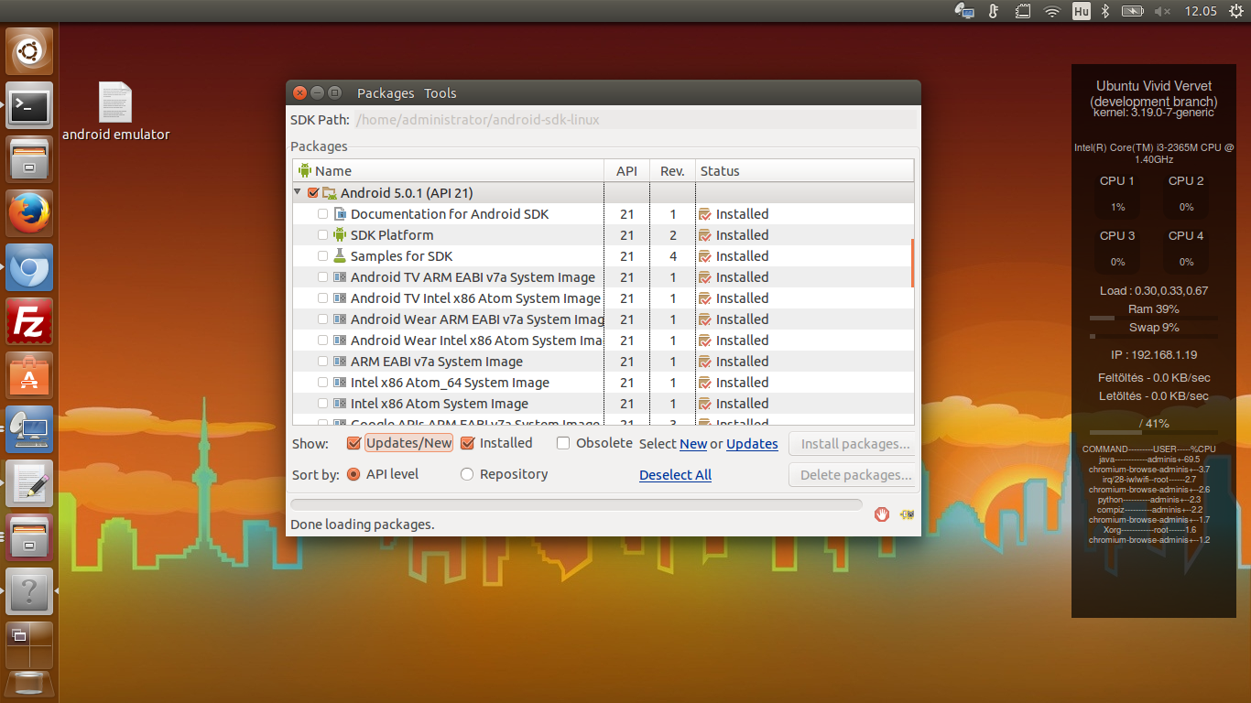Collapse the Android 5.0.1 (API 21) group

298,193
